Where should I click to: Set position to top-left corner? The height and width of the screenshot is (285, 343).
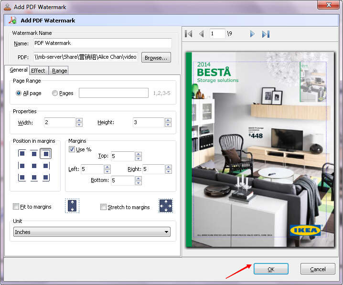[x=22, y=154]
